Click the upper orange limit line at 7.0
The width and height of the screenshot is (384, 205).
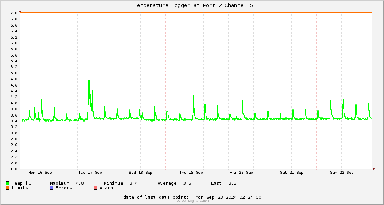[x=196, y=13]
